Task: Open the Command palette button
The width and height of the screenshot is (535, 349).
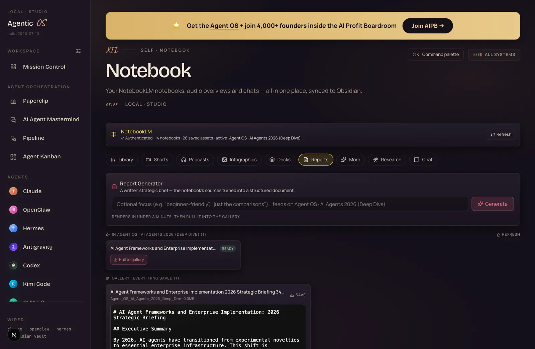Action: [x=435, y=54]
